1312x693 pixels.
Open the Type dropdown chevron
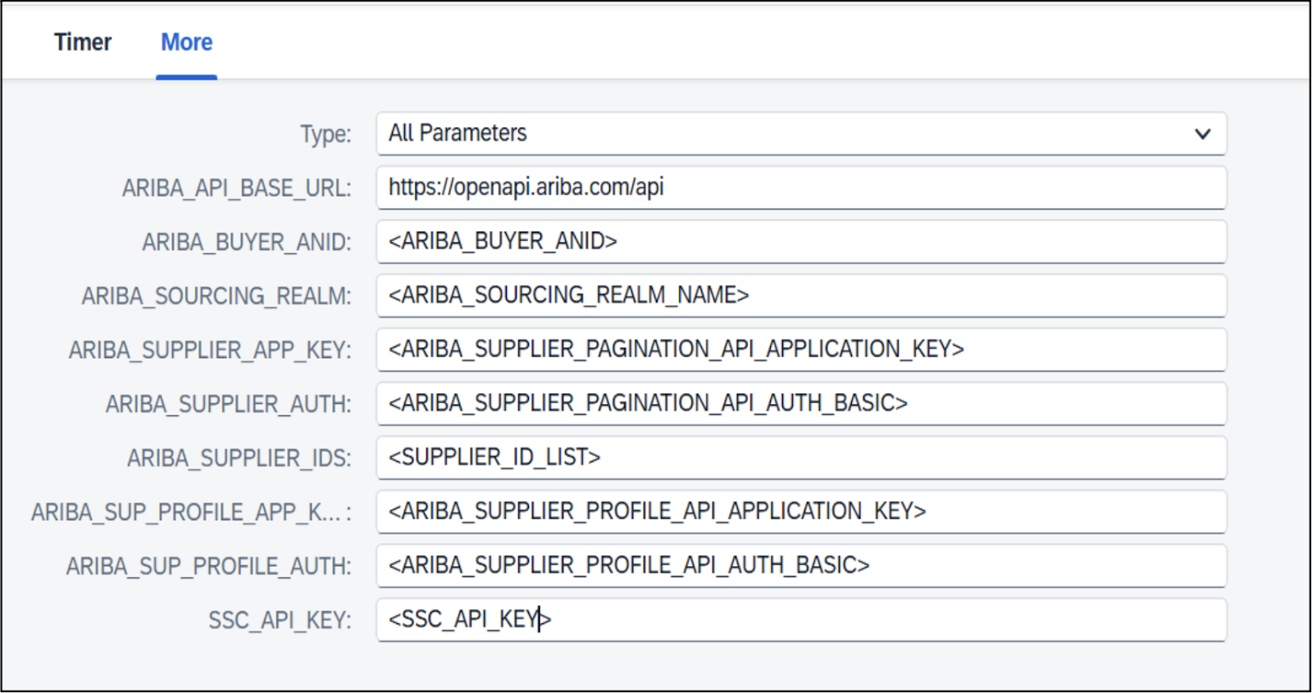(x=1202, y=134)
